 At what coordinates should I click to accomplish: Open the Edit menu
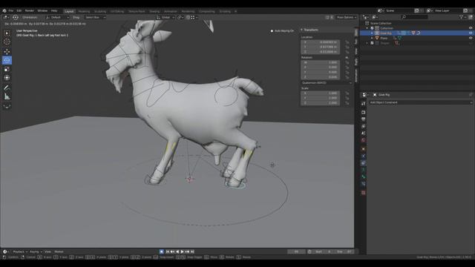click(x=19, y=10)
